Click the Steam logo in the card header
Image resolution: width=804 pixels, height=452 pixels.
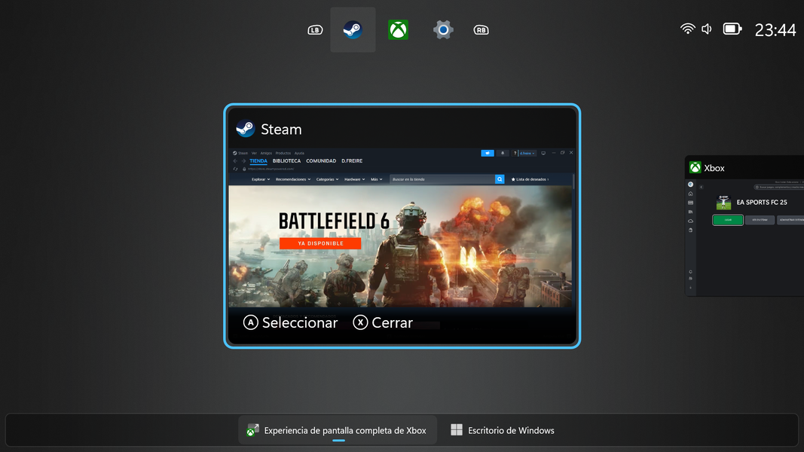click(x=245, y=129)
